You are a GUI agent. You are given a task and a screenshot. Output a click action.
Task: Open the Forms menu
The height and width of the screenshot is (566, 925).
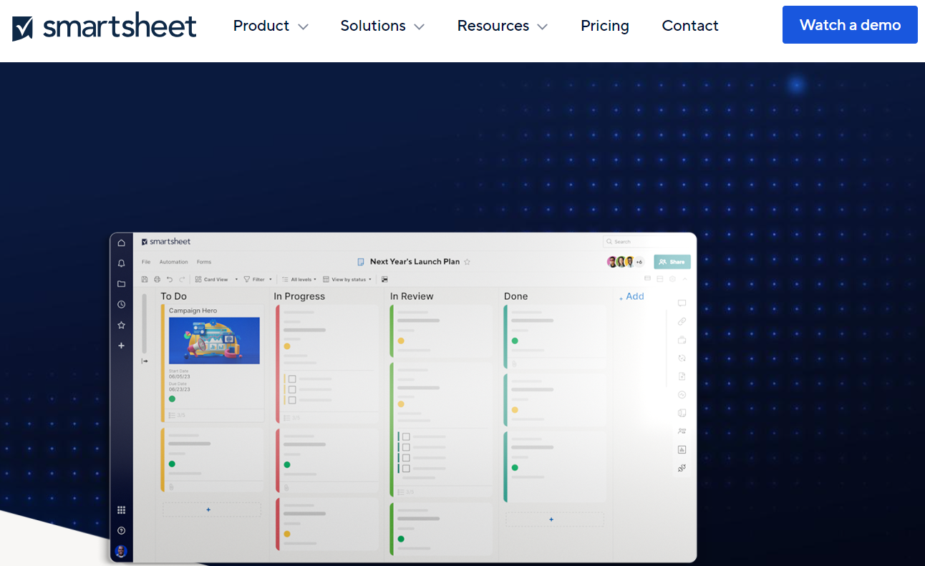tap(204, 262)
